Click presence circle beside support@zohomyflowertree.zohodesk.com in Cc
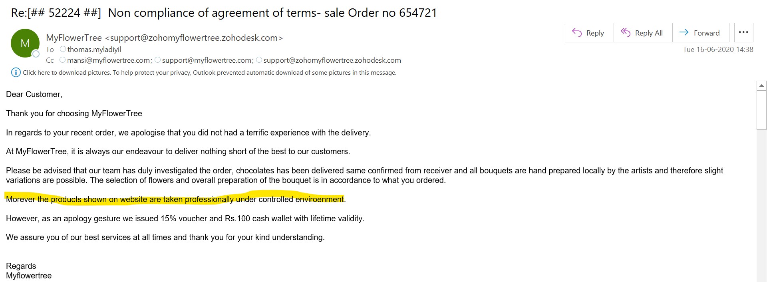 pos(259,60)
